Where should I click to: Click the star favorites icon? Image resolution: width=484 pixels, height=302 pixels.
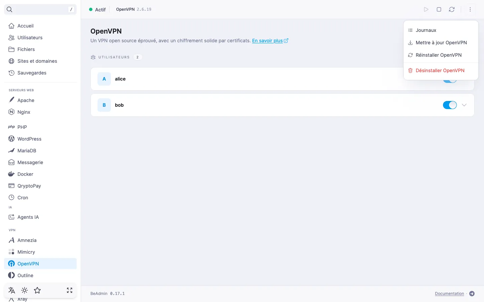37,290
